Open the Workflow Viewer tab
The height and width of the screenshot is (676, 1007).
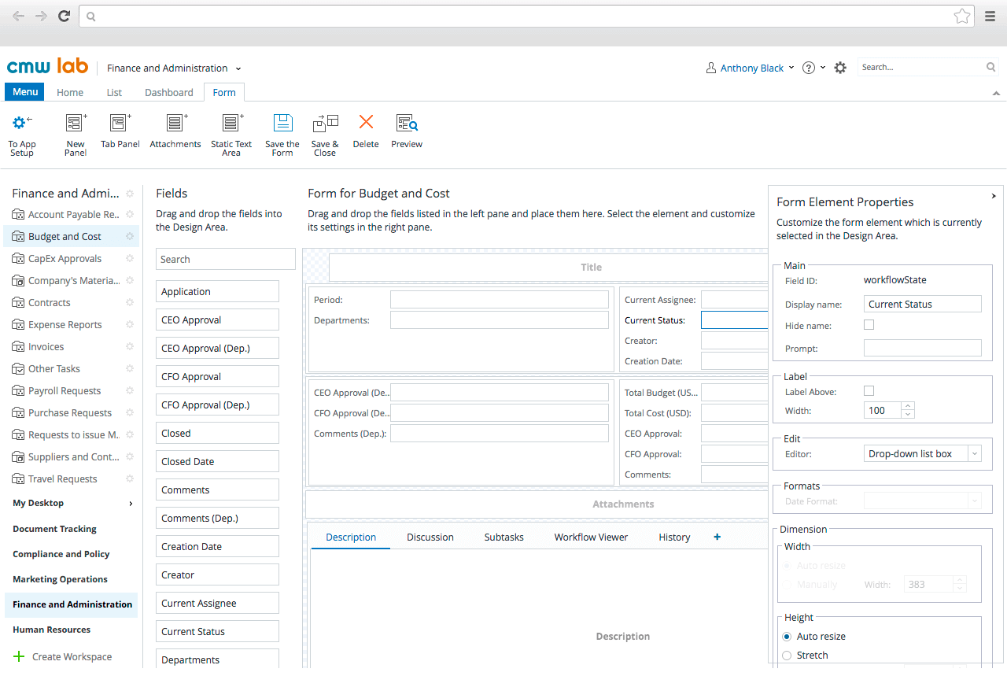tap(591, 537)
